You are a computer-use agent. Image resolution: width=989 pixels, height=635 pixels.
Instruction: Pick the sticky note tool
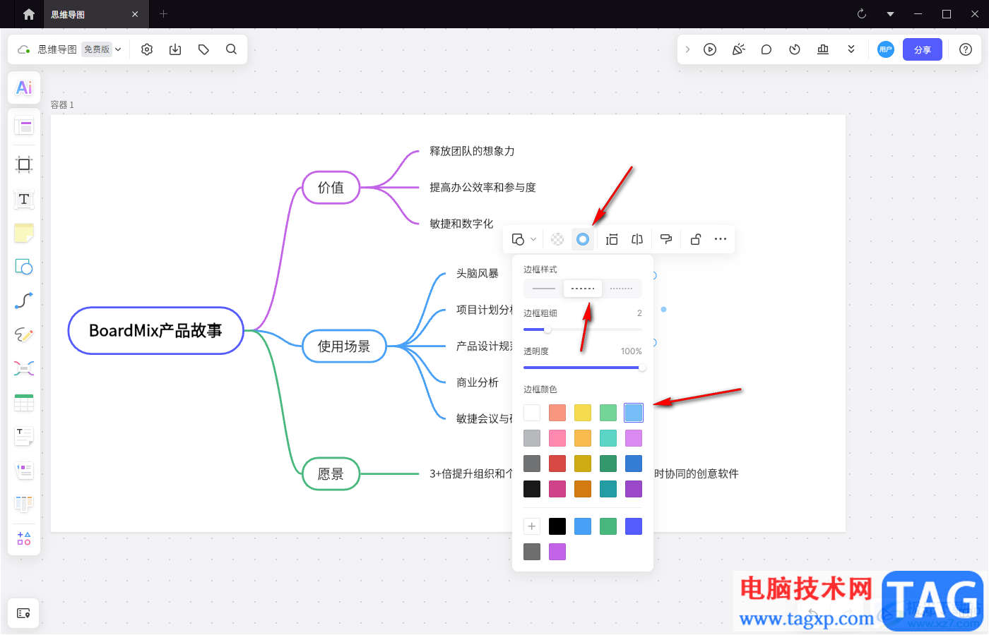(24, 233)
